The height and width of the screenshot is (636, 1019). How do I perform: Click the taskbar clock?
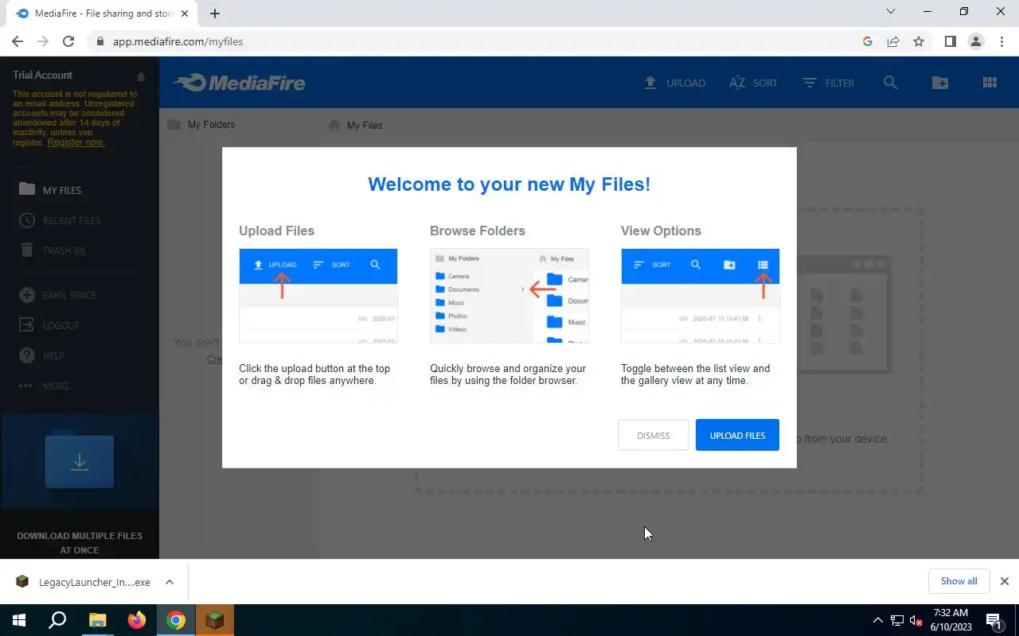click(950, 620)
